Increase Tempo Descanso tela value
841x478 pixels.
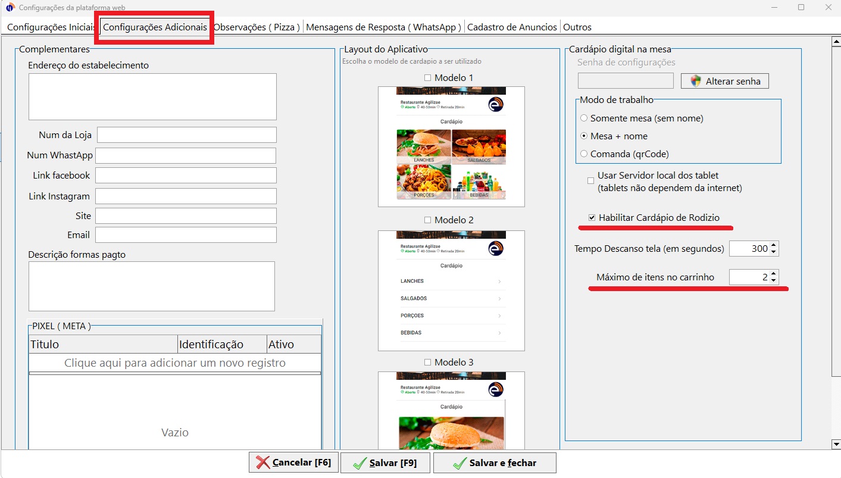coord(773,245)
